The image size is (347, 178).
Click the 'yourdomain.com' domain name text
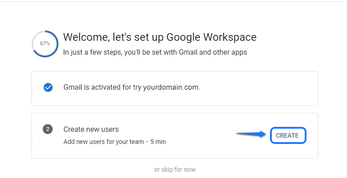[171, 87]
